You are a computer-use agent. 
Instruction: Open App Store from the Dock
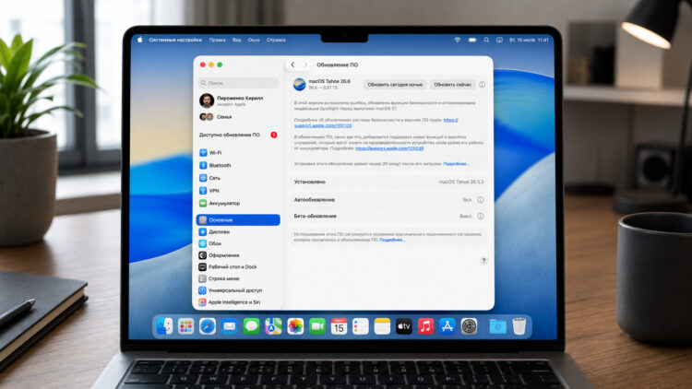tap(447, 327)
